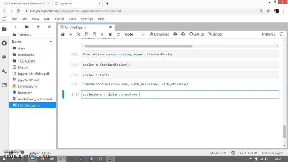Open a new browser tab
288x162 pixels.
(107, 4)
